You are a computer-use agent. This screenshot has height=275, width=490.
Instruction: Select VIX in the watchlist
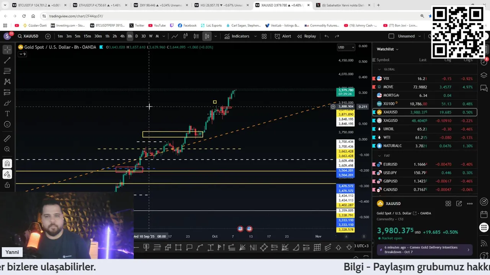point(425,79)
